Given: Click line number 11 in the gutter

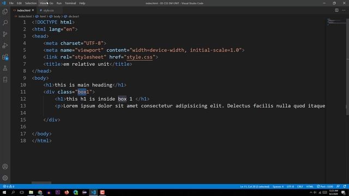Looking at the screenshot, I should 23,92.
